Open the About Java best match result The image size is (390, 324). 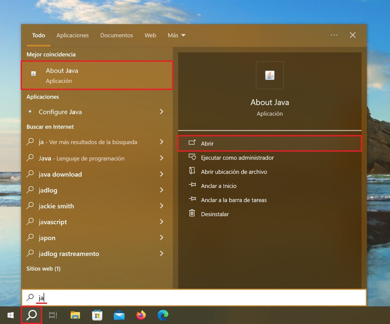pyautogui.click(x=96, y=75)
